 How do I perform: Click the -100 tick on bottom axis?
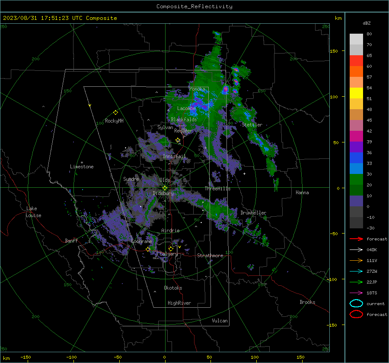71,357
